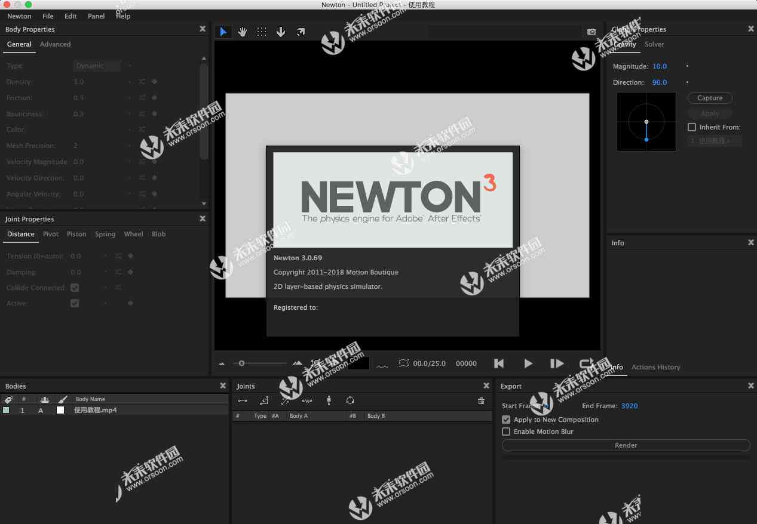757x524 pixels.
Task: Open the Help menu
Action: 123,16
